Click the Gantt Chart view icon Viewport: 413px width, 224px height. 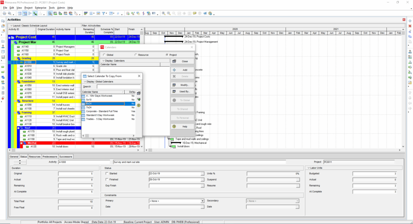[25, 13]
